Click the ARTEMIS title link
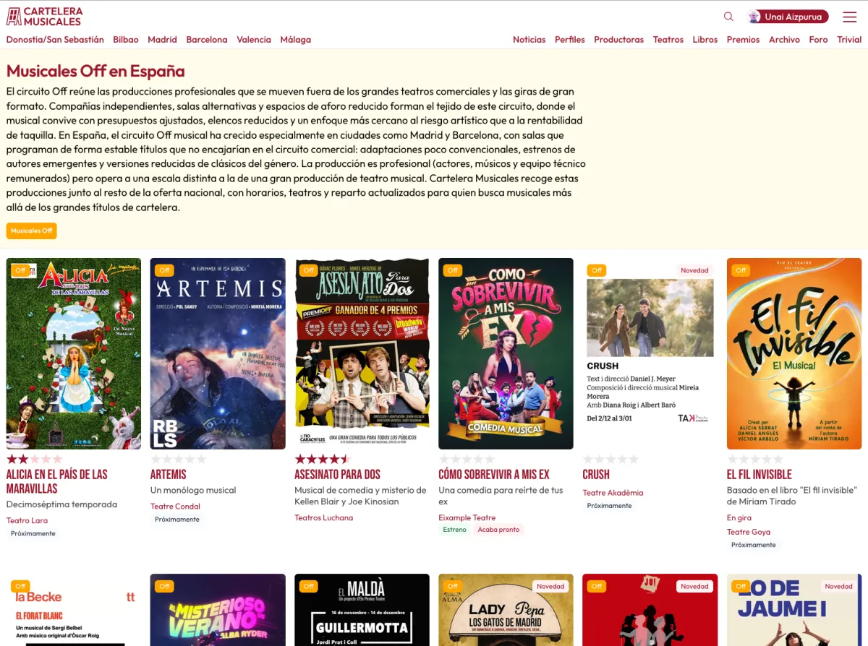Screen dimensions: 868x646 169,475
